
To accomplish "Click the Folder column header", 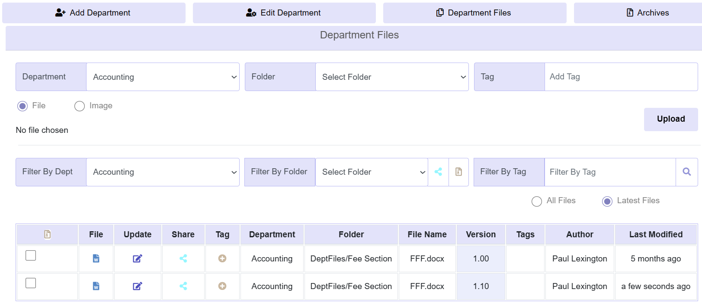I will click(351, 234).
